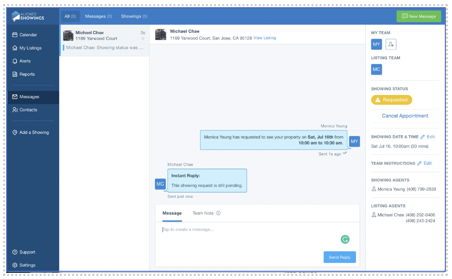Click Monica Yeung's showing request bubble
Image resolution: width=452 pixels, height=279 pixels.
click(x=273, y=140)
